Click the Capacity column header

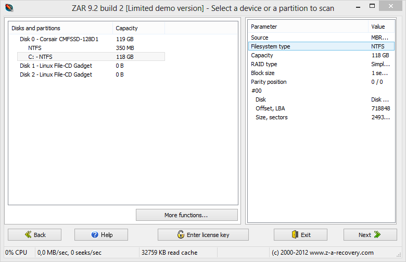click(139, 28)
